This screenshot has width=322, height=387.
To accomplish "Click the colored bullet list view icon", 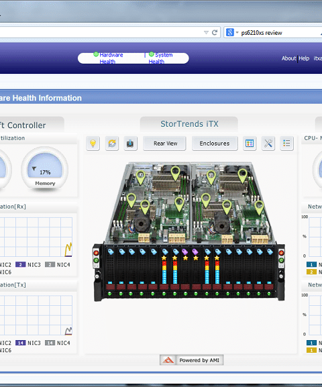I will click(286, 144).
